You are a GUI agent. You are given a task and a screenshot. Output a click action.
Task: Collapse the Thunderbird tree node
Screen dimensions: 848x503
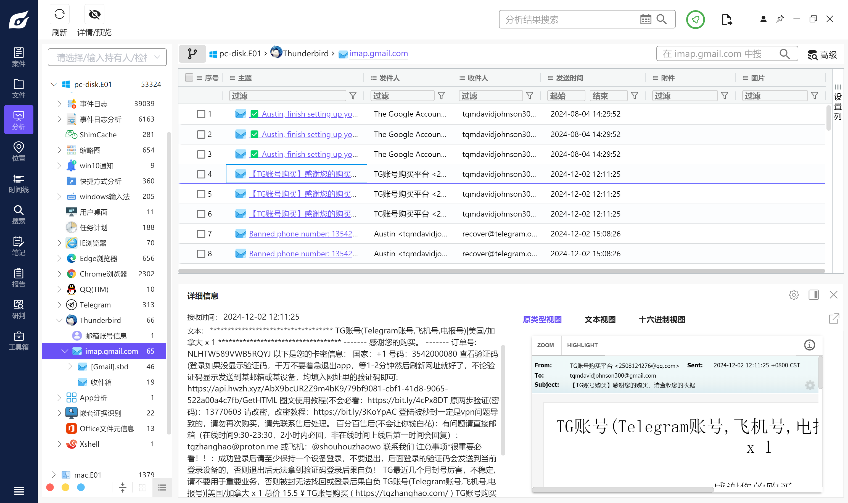click(59, 320)
